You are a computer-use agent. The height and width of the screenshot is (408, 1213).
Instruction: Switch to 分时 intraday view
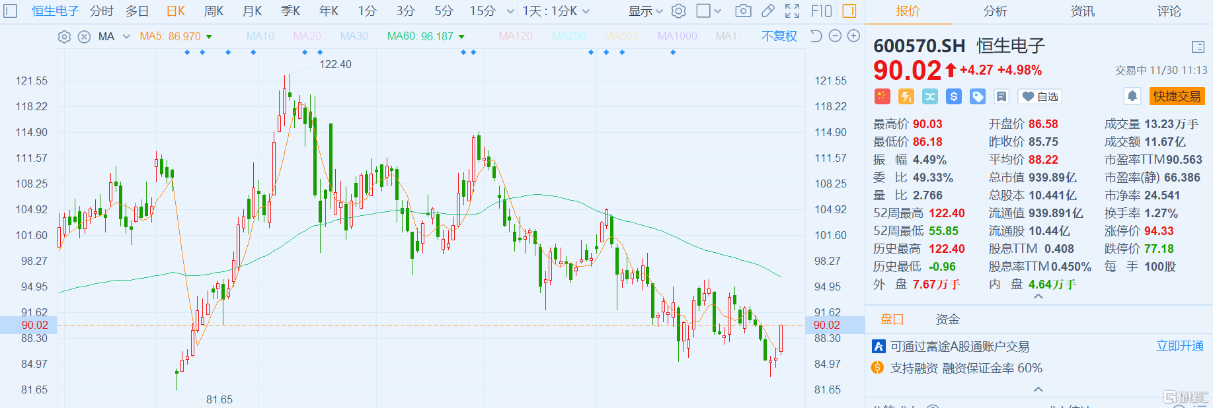102,11
